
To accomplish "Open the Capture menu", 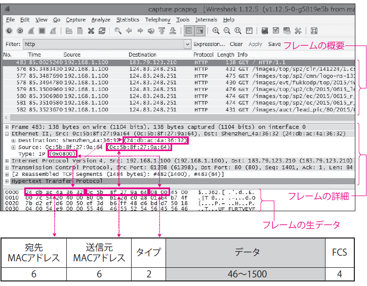I will 75,20.
